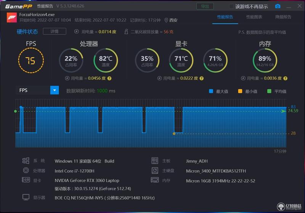Expand the FPS metric dropdown arrow
Viewport: 305px width, 213px height.
point(55,90)
